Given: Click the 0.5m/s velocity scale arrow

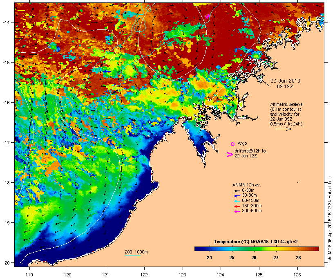Looking at the screenshot, I should (283, 129).
